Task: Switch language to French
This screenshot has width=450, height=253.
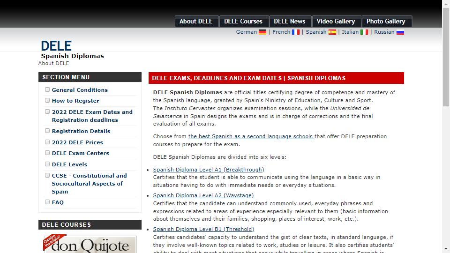Action: [281, 32]
